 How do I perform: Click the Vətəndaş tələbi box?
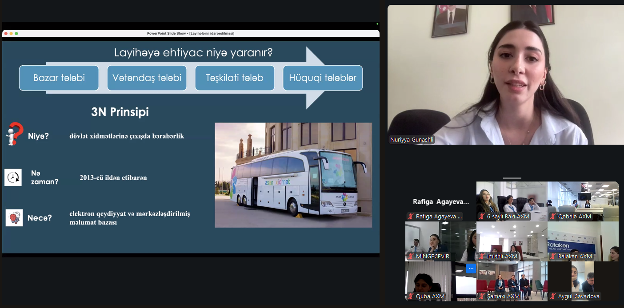[x=147, y=78]
